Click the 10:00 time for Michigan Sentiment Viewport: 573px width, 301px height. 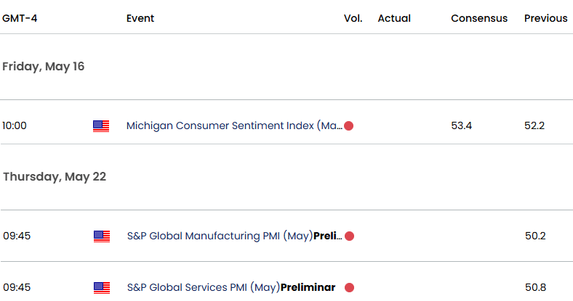tap(15, 125)
